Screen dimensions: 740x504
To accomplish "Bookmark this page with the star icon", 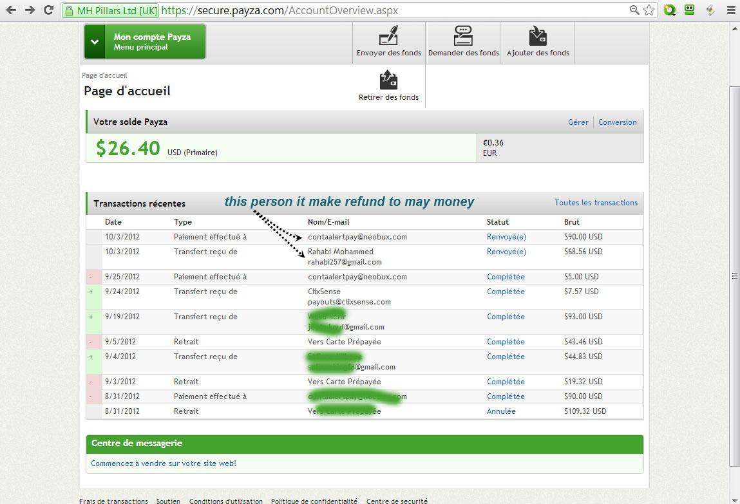I will point(649,10).
